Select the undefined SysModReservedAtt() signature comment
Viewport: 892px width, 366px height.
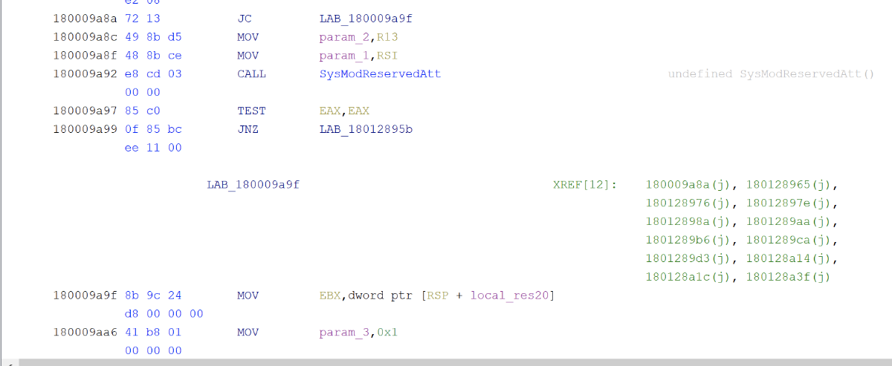[x=771, y=74]
